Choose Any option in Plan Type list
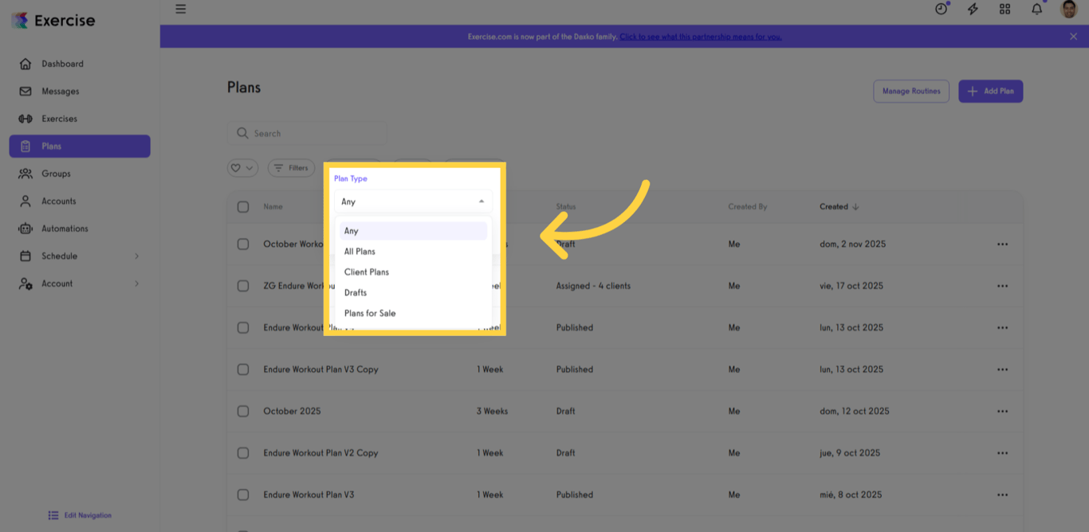 tap(413, 231)
